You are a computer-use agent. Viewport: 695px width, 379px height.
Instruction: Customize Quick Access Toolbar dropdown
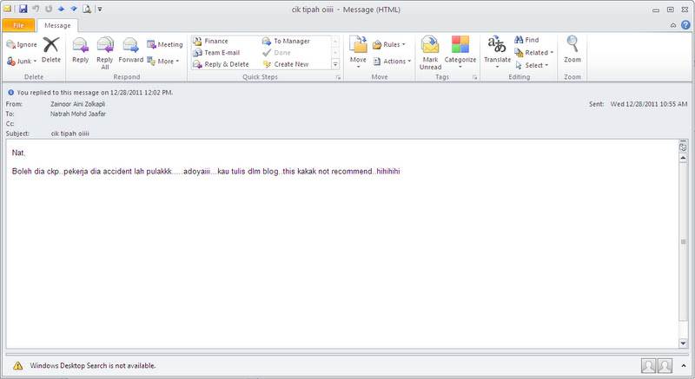(100, 9)
